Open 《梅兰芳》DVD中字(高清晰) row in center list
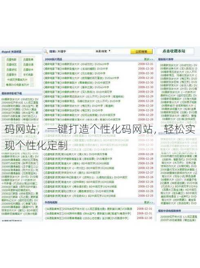Screen dimensions: 200x268 click(79, 106)
